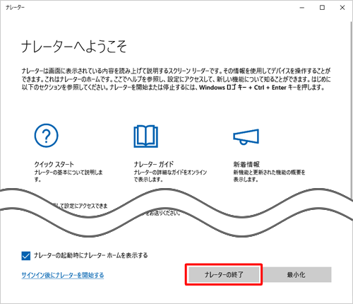Click the 新機能と更新された機能の概要 description text
Image resolution: width=353 pixels, height=304 pixels.
point(269,176)
